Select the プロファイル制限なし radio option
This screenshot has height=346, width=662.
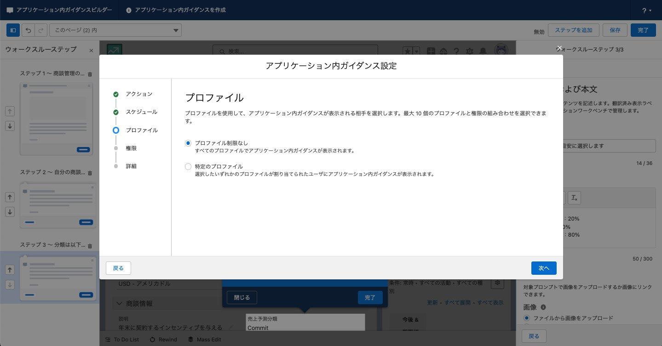tap(188, 143)
